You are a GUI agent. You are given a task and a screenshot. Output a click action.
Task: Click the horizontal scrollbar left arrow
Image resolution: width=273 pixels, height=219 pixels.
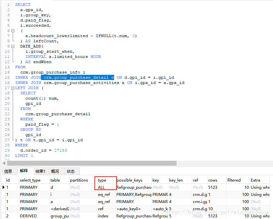(4, 163)
